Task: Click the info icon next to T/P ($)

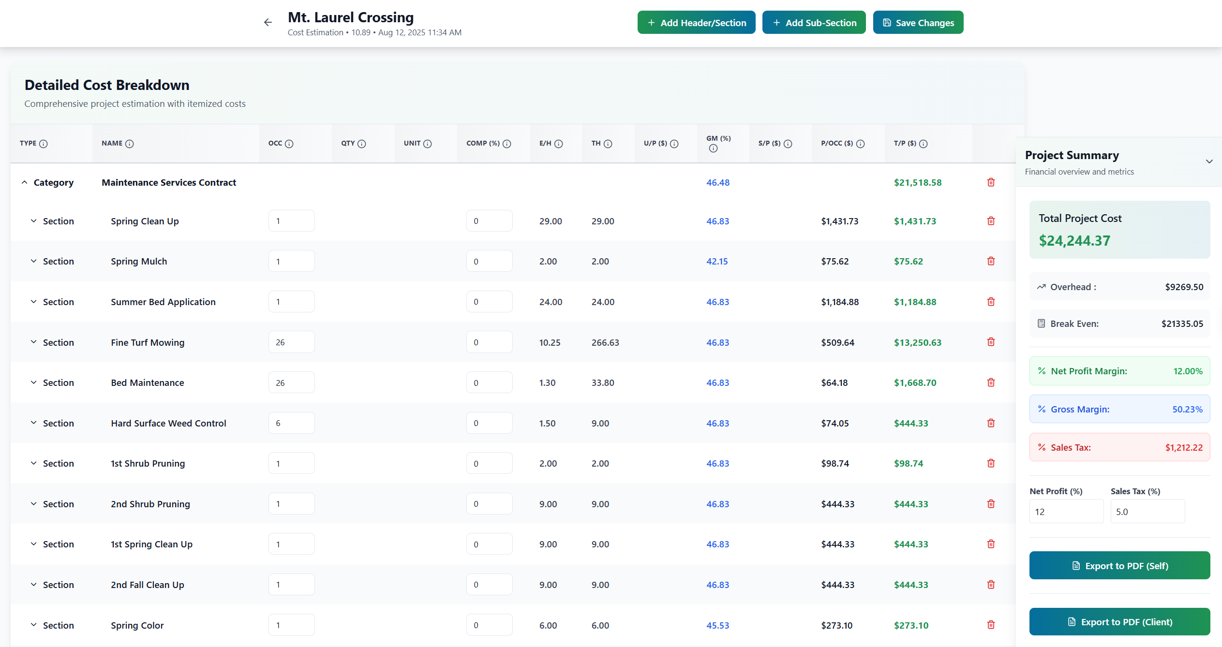Action: click(923, 144)
